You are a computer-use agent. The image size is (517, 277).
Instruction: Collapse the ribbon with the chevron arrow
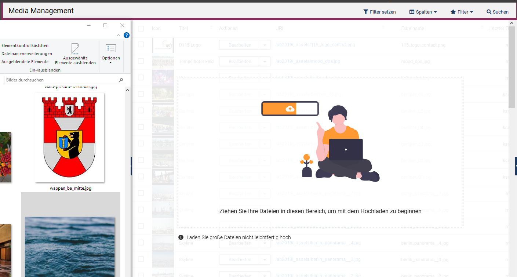pos(118,35)
